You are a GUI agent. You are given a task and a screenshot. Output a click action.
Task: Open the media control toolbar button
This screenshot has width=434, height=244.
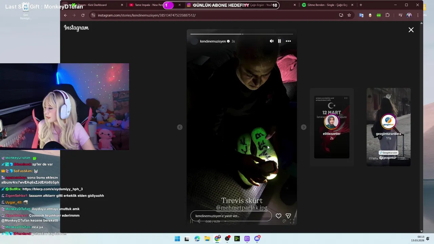pyautogui.click(x=400, y=15)
